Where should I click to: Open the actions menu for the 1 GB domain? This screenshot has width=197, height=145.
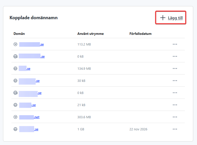pyautogui.click(x=175, y=129)
